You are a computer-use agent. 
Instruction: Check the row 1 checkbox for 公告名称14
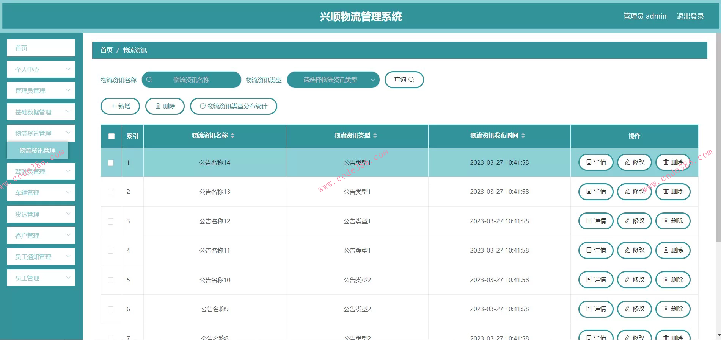click(111, 163)
